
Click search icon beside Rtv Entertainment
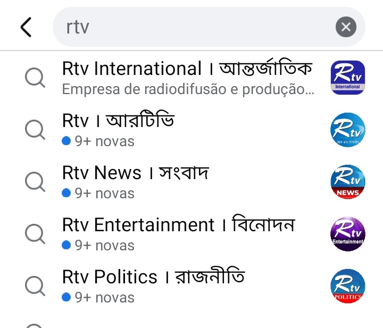click(35, 234)
